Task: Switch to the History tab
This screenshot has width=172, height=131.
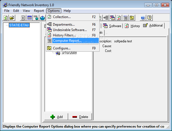Action: (132, 26)
